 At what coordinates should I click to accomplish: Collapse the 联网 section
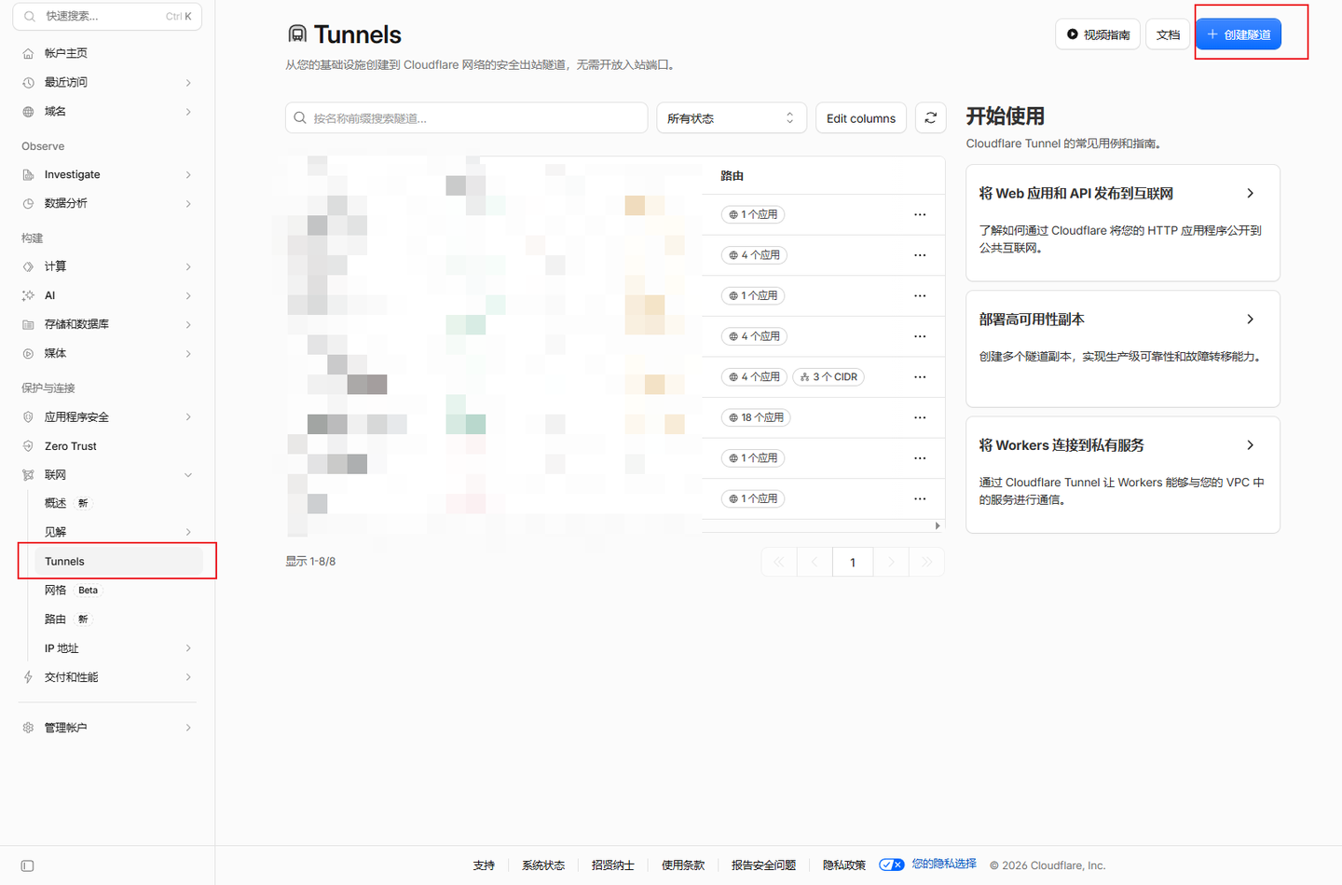point(188,475)
